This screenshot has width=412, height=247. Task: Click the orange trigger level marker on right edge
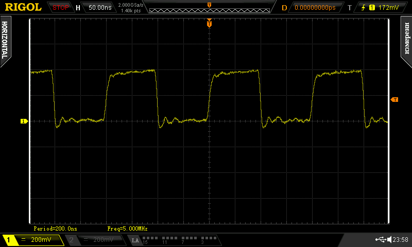394,99
